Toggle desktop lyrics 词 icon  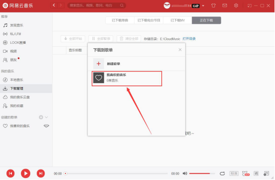pyautogui.click(x=256, y=174)
